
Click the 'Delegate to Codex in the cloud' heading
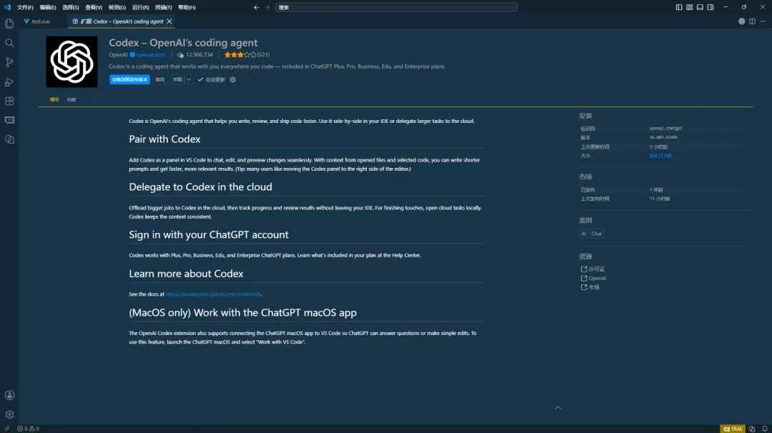pos(200,187)
